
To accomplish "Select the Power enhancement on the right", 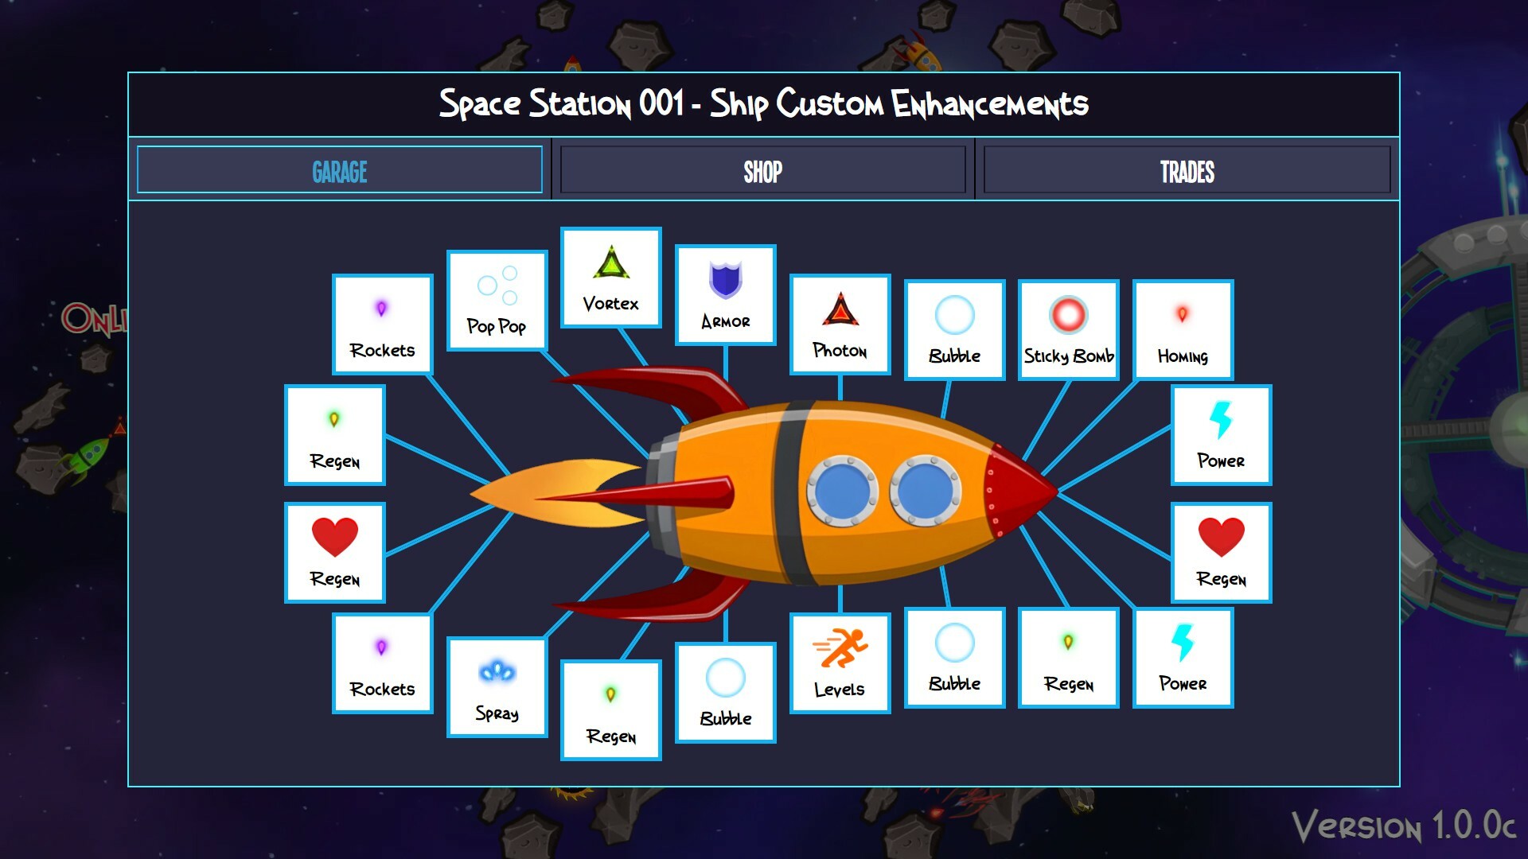I will click(1221, 435).
